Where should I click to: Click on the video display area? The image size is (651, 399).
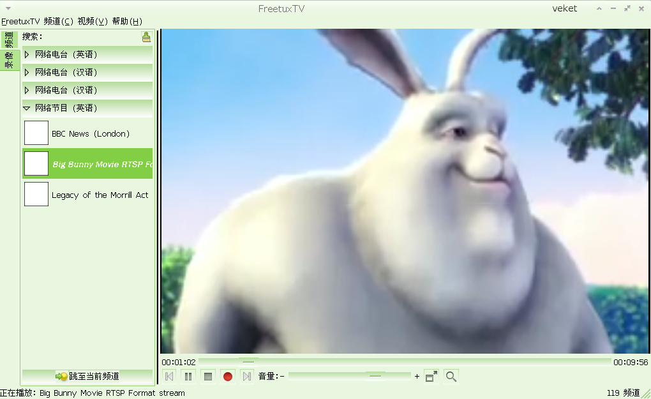tap(405, 191)
